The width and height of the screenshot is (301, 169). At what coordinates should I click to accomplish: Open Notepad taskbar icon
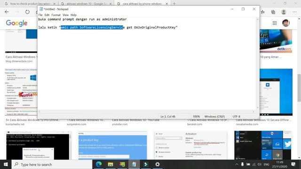pos(134,164)
